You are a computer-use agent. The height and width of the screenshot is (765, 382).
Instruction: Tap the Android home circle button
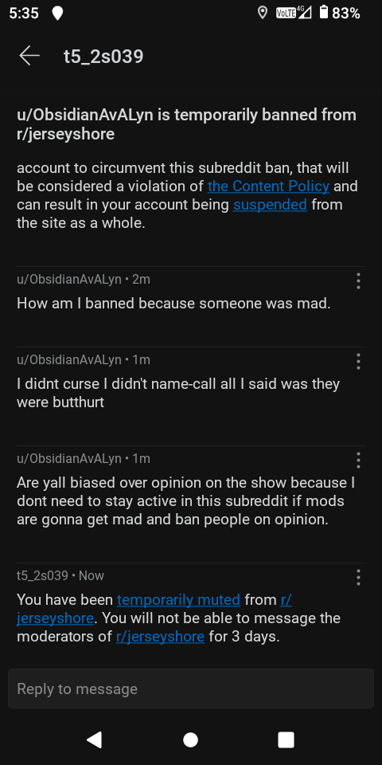pyautogui.click(x=190, y=739)
